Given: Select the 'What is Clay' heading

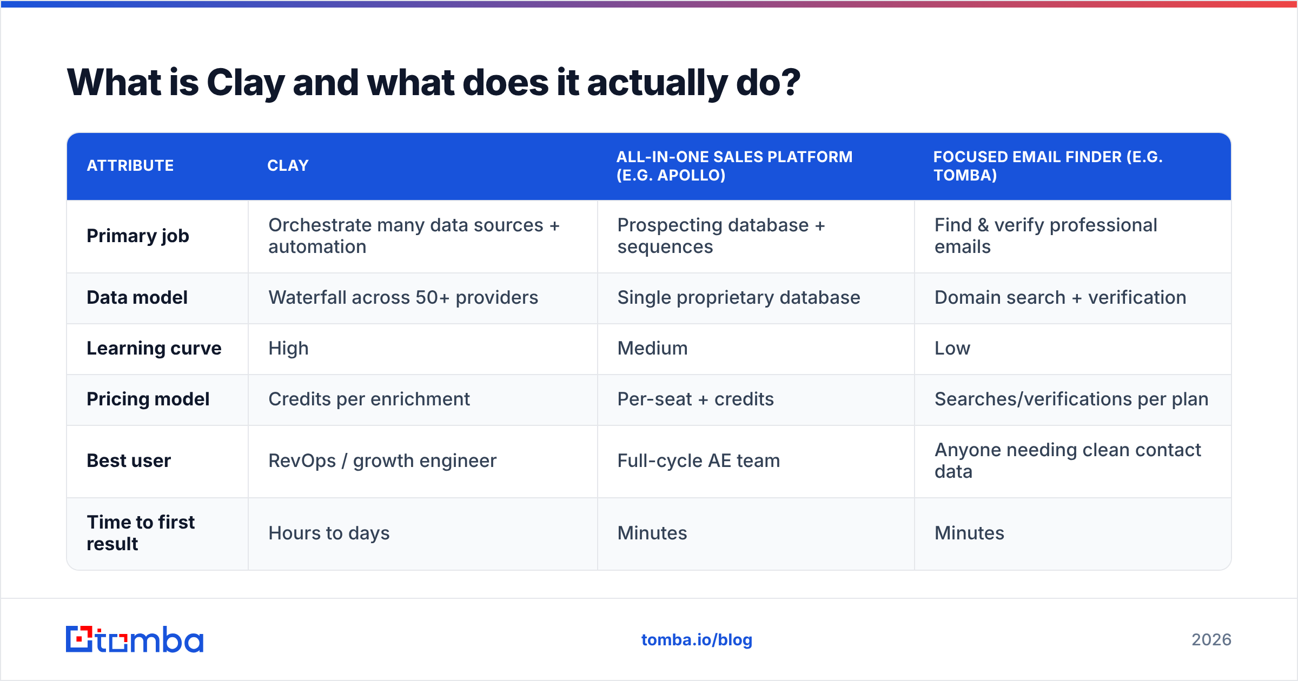Looking at the screenshot, I should 433,83.
